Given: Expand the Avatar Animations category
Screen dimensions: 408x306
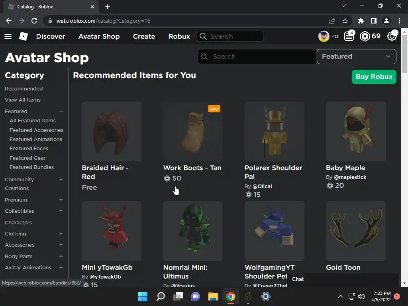Looking at the screenshot, I should pos(61,267).
